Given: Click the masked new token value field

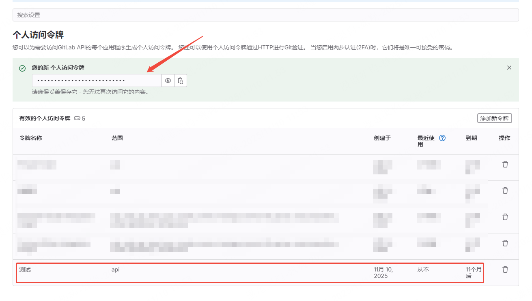Looking at the screenshot, I should click(97, 81).
